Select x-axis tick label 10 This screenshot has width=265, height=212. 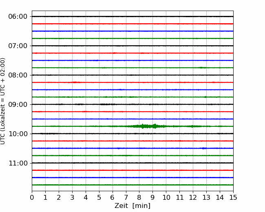click(166, 197)
